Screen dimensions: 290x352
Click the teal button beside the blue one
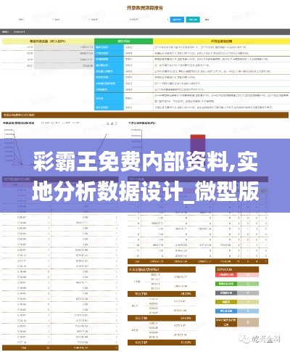[x=193, y=20]
